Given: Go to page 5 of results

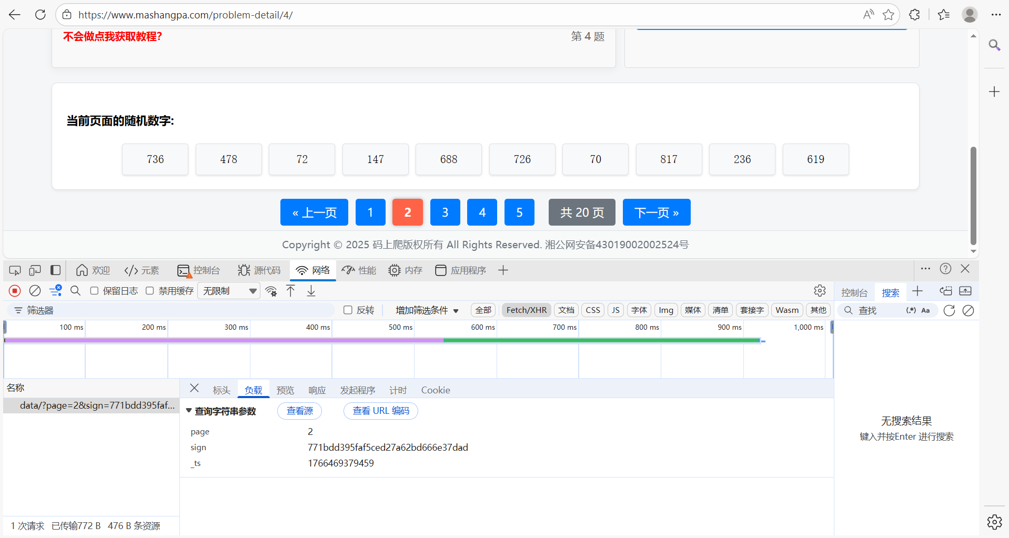Looking at the screenshot, I should [519, 212].
